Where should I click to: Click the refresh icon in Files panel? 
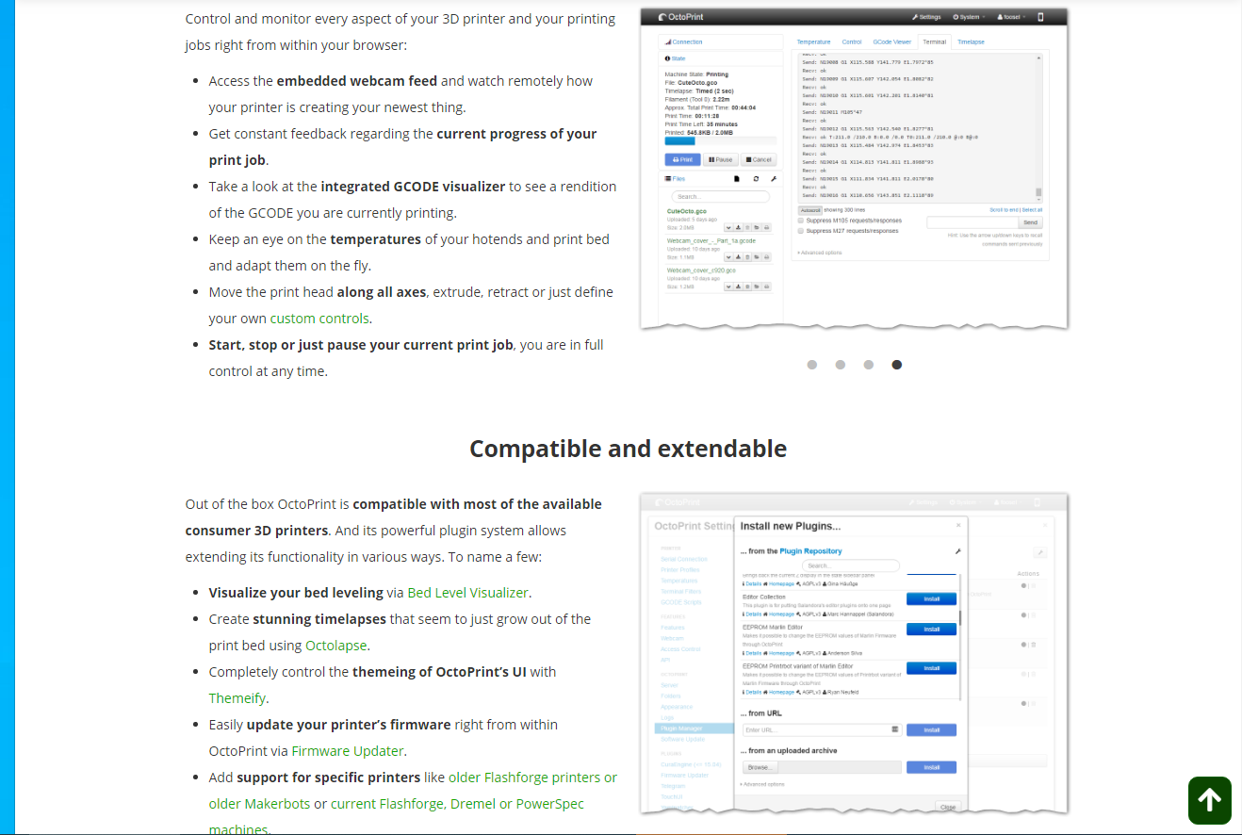coord(756,178)
